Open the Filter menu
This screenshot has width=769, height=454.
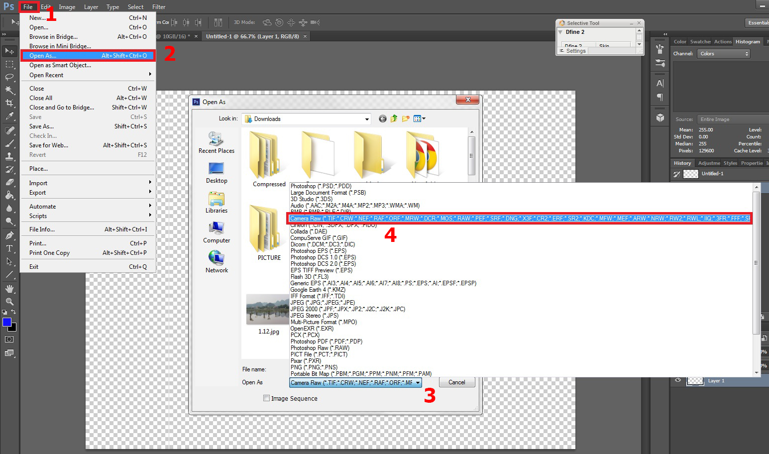(x=159, y=6)
